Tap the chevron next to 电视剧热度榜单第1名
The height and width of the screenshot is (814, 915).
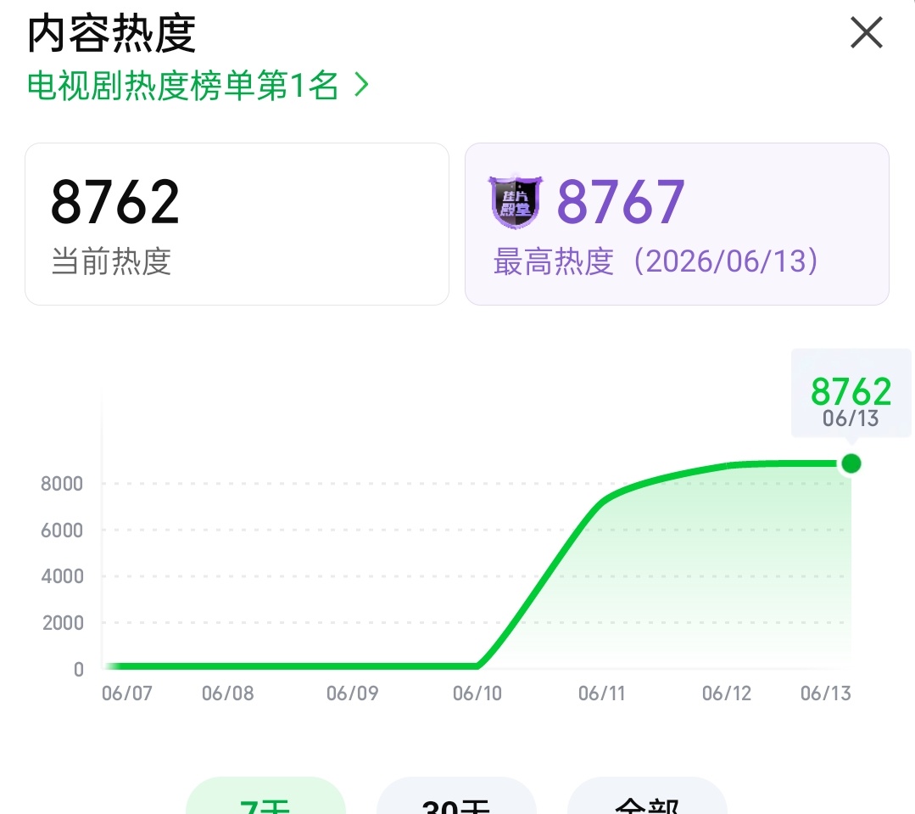(x=362, y=85)
